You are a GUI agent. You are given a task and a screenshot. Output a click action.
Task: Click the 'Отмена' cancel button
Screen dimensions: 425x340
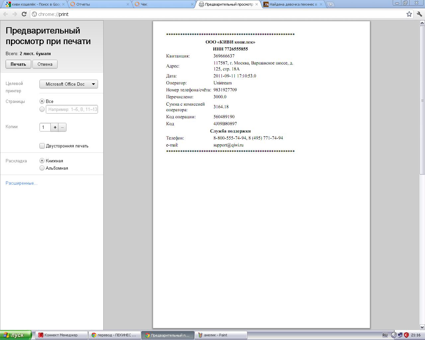(x=45, y=64)
